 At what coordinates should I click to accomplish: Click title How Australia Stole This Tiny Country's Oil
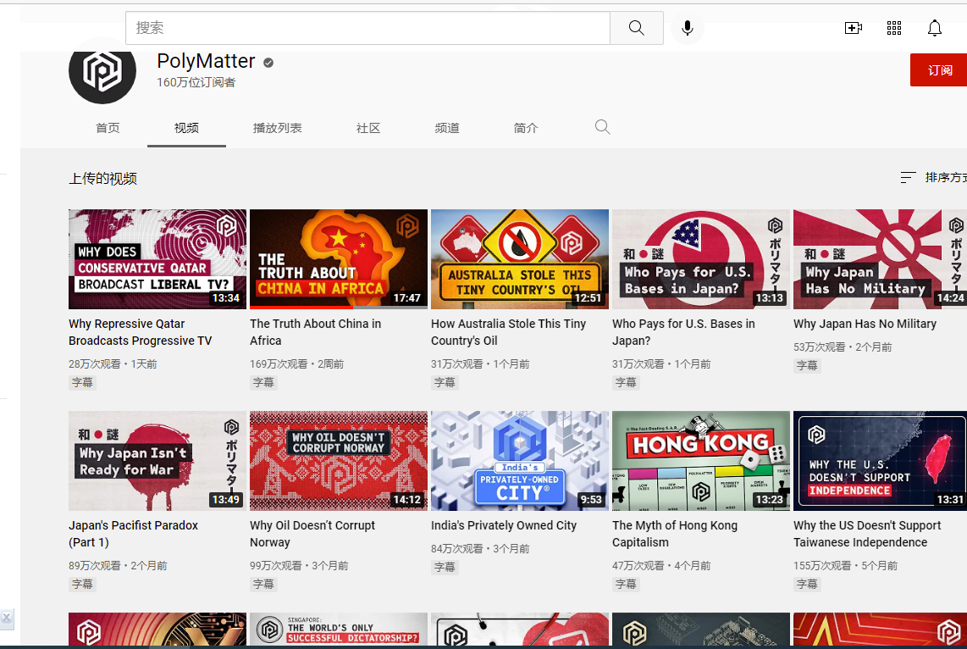[x=508, y=332]
